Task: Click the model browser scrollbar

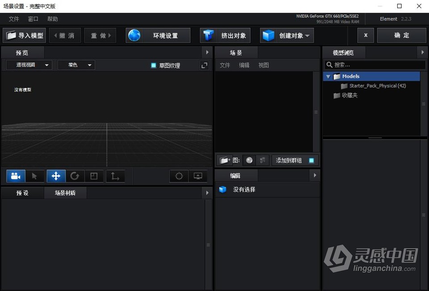Action: pyautogui.click(x=423, y=104)
